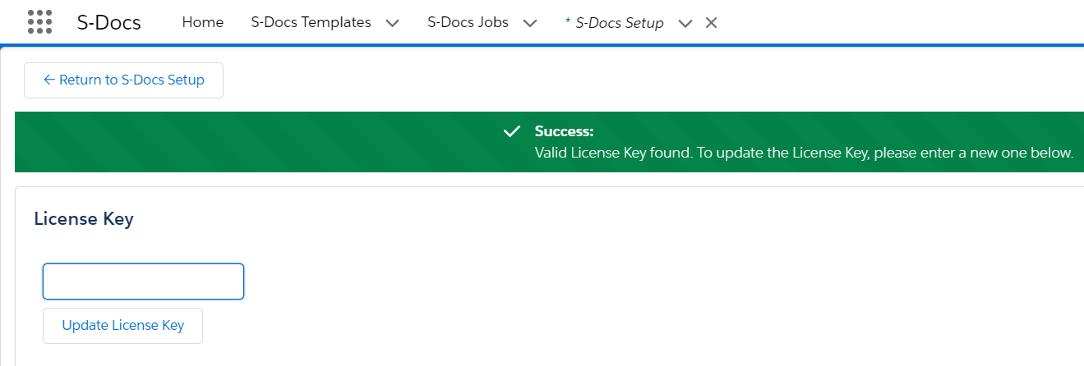This screenshot has width=1084, height=366.
Task: Switch to the S-Docs Jobs tab
Action: coord(468,22)
